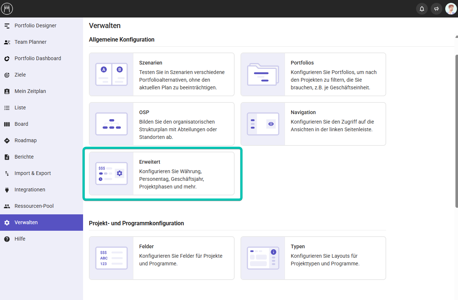Open the user profile avatar
The image size is (458, 300).
(451, 9)
